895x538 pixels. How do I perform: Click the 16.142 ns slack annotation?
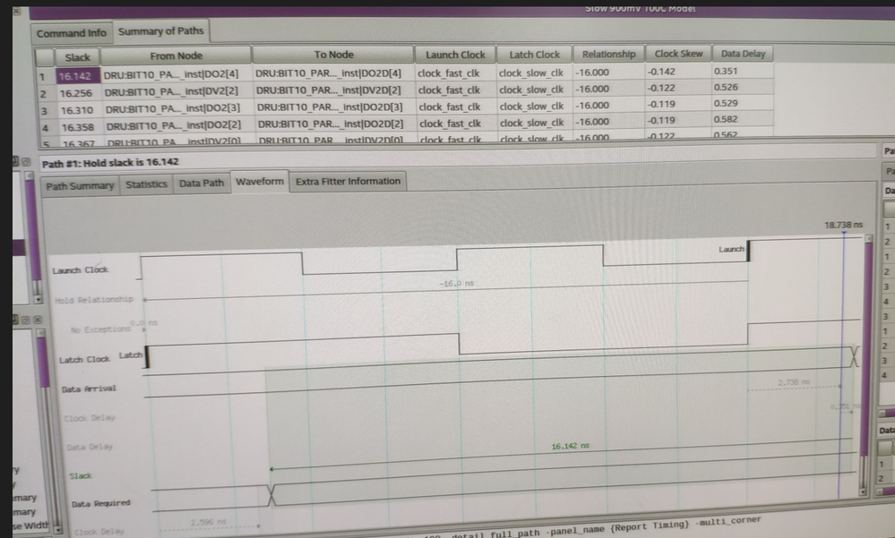pos(570,446)
